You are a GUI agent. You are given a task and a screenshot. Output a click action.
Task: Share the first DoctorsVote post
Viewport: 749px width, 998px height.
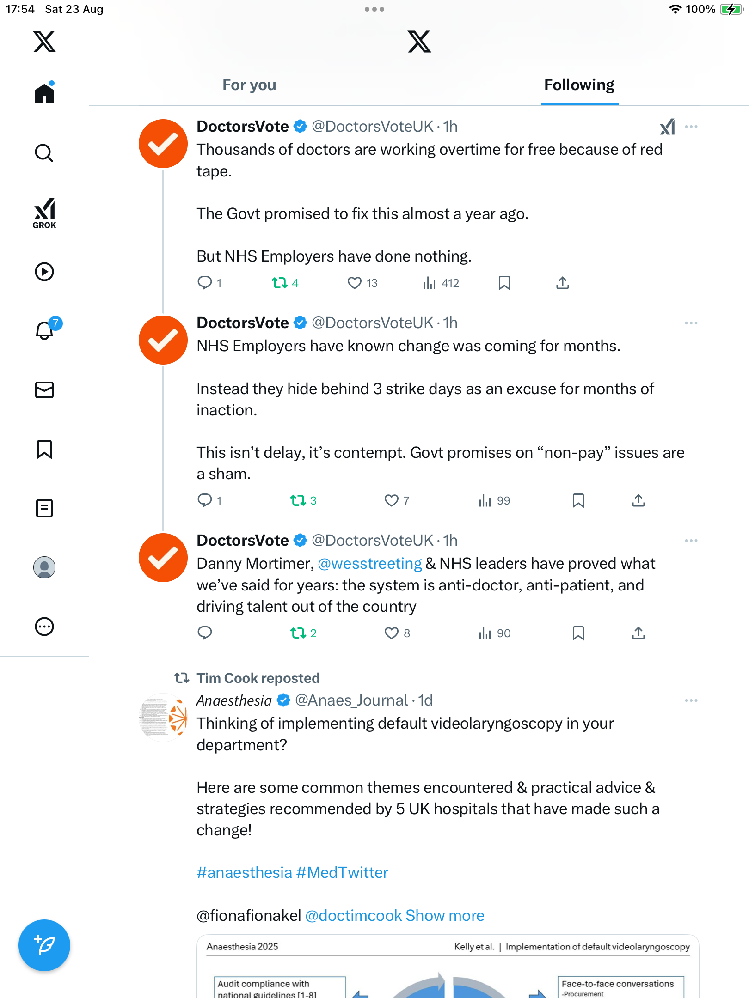point(562,283)
